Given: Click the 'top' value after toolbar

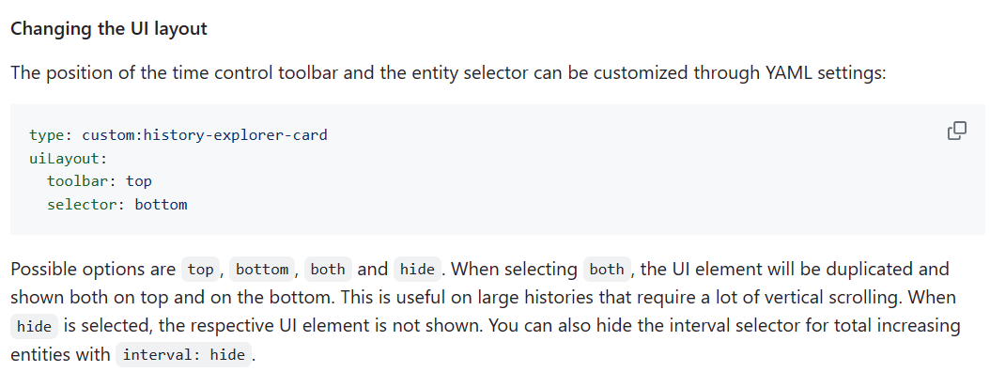Looking at the screenshot, I should 139,182.
